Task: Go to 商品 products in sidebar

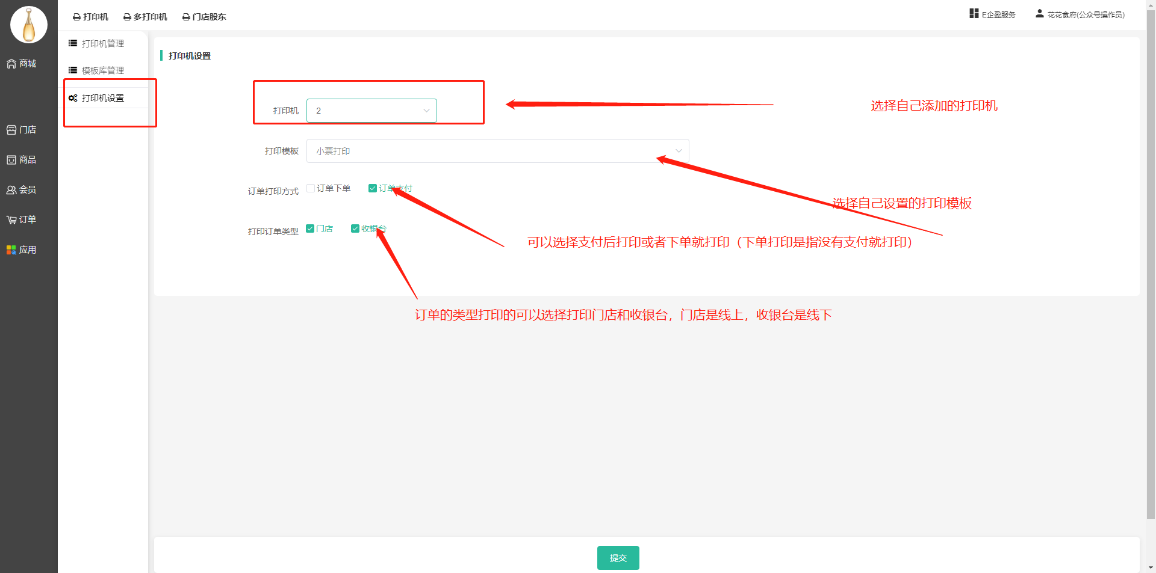Action: click(x=22, y=160)
